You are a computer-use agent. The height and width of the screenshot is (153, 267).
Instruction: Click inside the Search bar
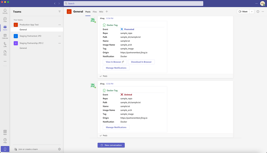133,3
